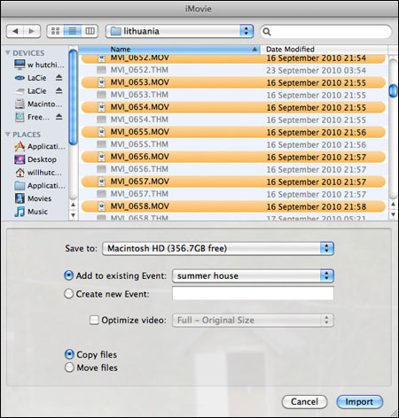
Task: Click the 16 September 2010 21:58 date
Action: click(x=316, y=206)
